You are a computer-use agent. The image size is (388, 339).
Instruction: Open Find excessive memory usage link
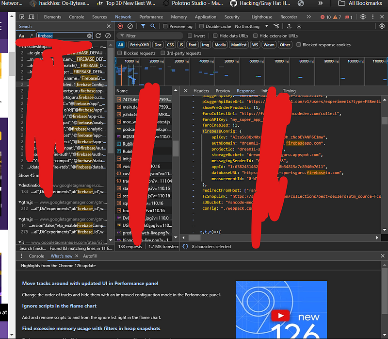pyautogui.click(x=91, y=329)
